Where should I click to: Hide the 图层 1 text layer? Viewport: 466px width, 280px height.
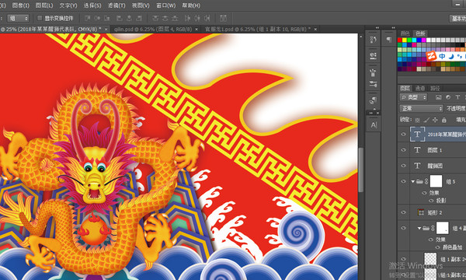(x=403, y=150)
